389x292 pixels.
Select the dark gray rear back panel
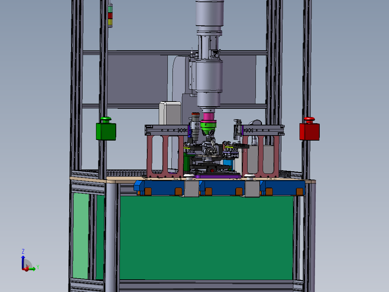tap(137, 79)
